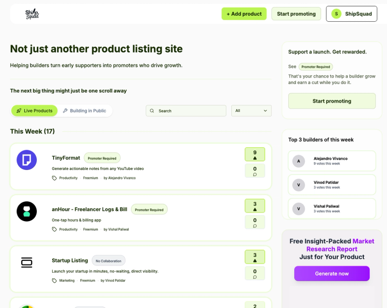Click the ShipSquad account avatar circle
The image size is (387, 308).
pyautogui.click(x=336, y=14)
